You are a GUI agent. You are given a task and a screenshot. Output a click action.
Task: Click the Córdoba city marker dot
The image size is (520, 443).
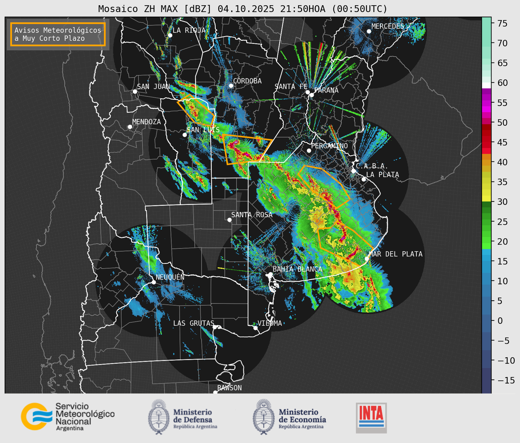(x=231, y=86)
